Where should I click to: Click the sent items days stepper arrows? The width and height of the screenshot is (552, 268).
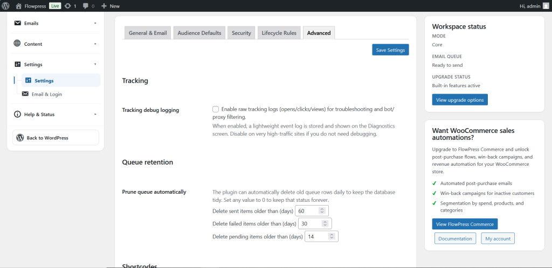point(322,211)
